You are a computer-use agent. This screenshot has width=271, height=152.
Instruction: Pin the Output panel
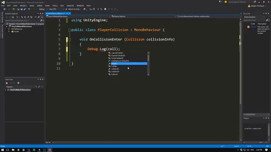click(266, 118)
